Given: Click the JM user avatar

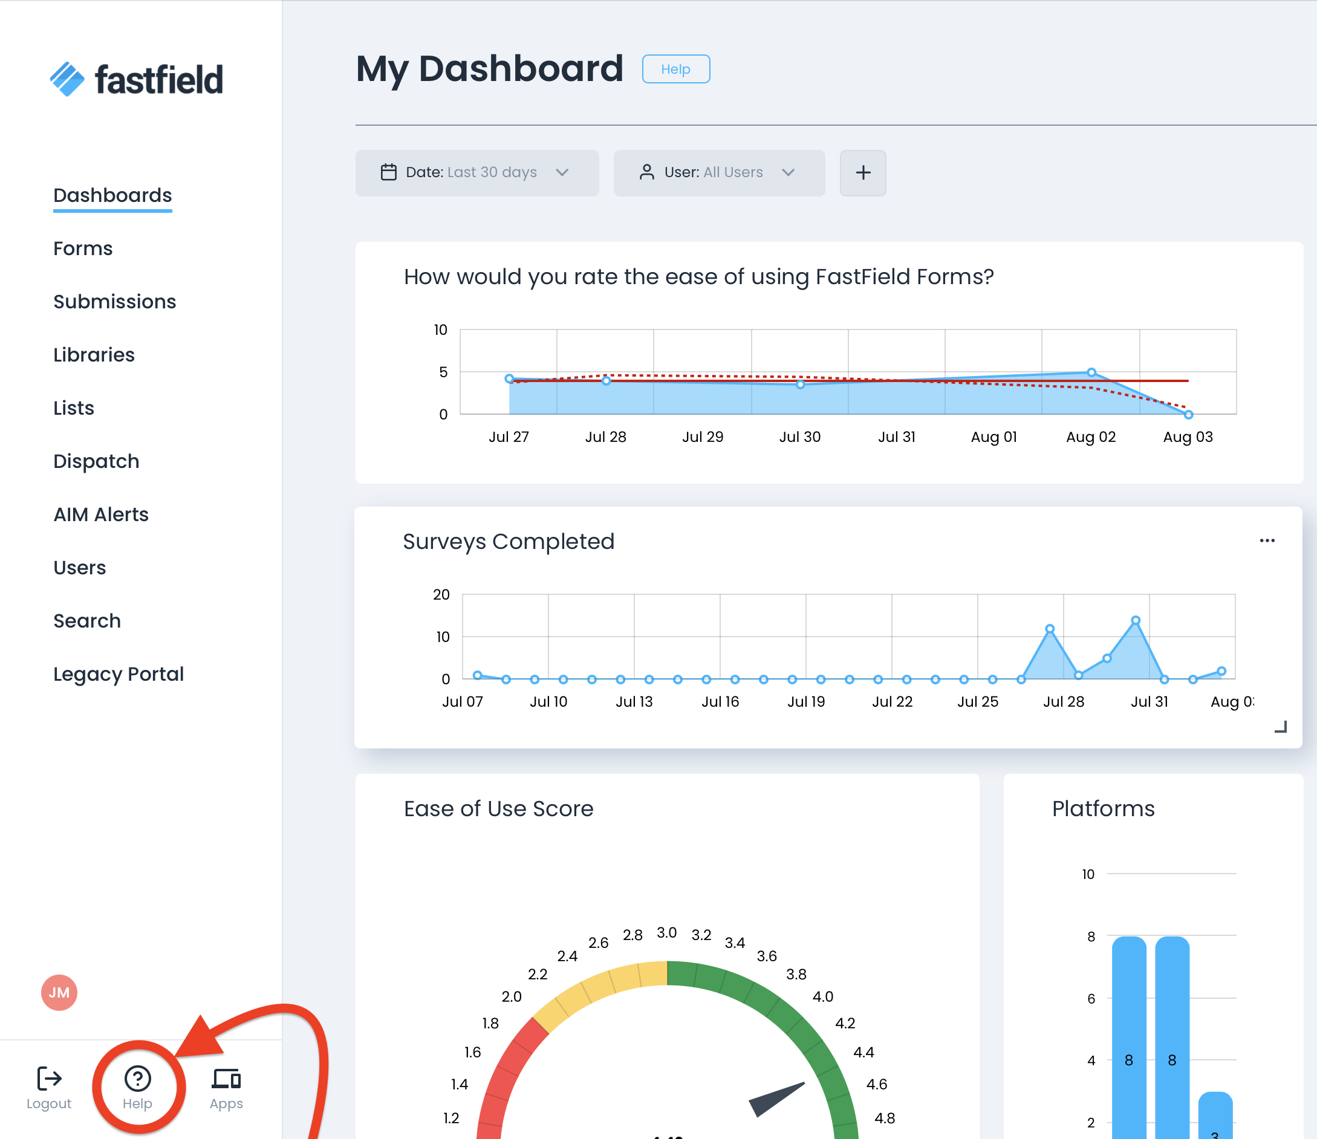Looking at the screenshot, I should click(59, 992).
